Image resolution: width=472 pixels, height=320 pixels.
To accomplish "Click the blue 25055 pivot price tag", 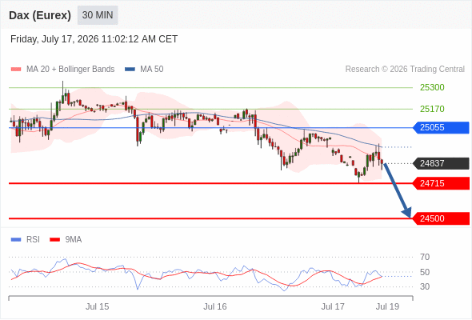I will pyautogui.click(x=441, y=128).
